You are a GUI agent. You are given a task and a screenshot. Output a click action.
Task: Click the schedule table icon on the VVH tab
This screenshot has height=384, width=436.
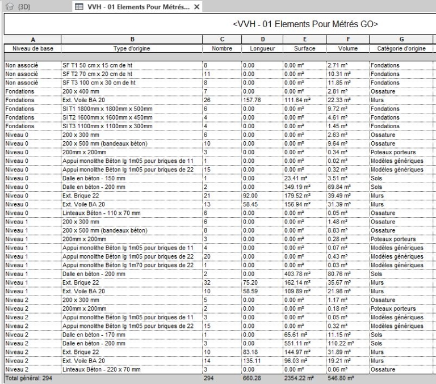(79, 7)
